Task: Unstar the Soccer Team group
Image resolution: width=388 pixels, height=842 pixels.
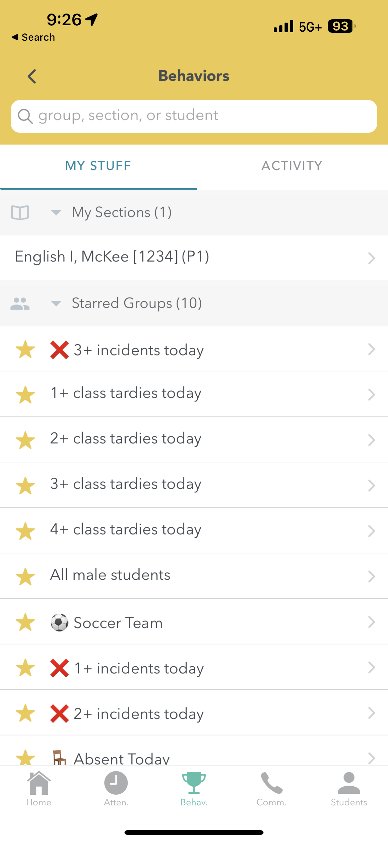Action: tap(25, 622)
